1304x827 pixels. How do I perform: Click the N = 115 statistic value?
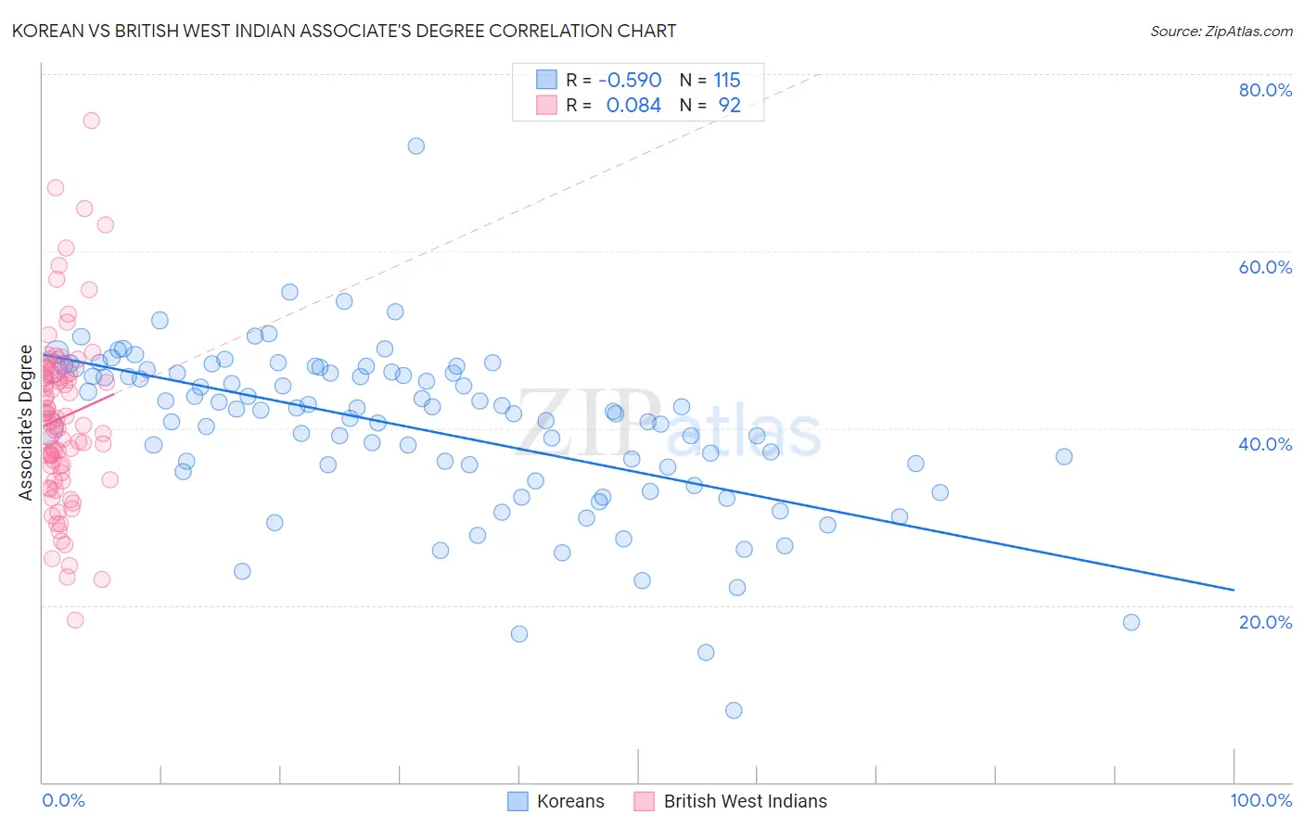(x=710, y=80)
